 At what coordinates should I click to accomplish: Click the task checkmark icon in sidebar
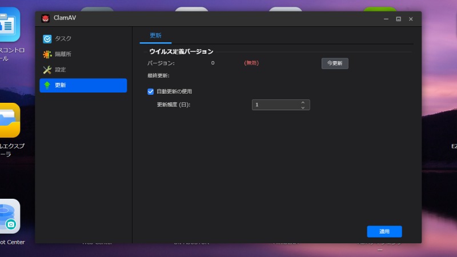tap(47, 39)
